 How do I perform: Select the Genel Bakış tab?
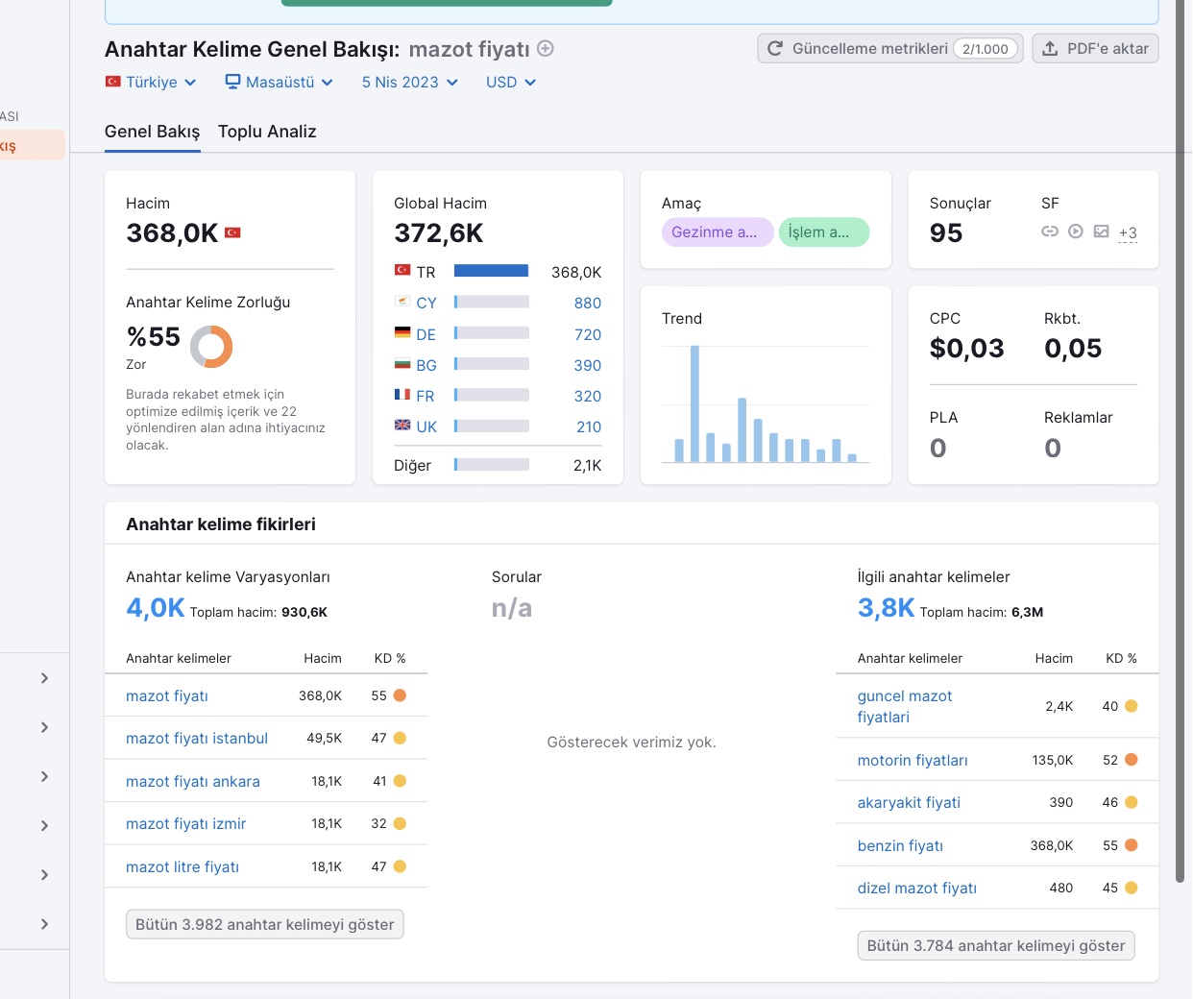pyautogui.click(x=152, y=132)
